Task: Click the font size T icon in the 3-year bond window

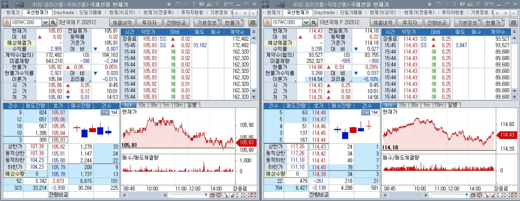Action: click(x=194, y=4)
